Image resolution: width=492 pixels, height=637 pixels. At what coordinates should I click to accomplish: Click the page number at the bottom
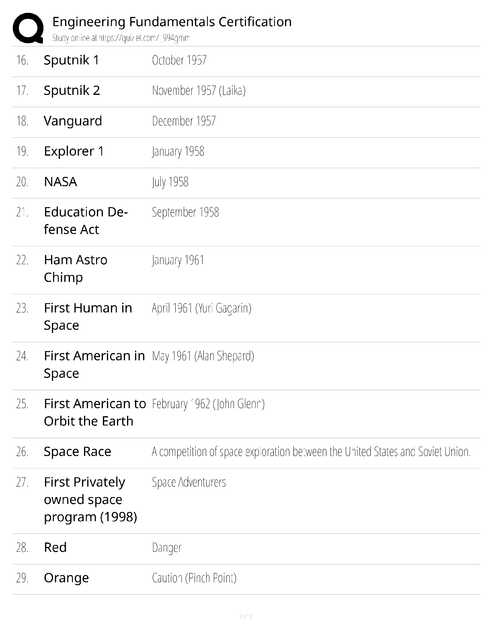tap(246, 616)
